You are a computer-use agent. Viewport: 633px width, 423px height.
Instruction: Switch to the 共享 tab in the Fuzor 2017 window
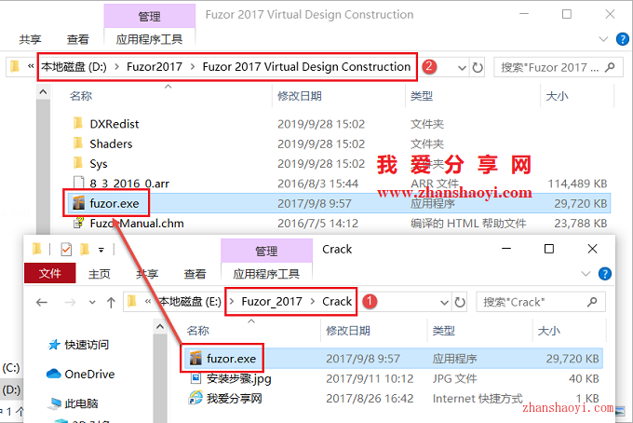(x=30, y=39)
